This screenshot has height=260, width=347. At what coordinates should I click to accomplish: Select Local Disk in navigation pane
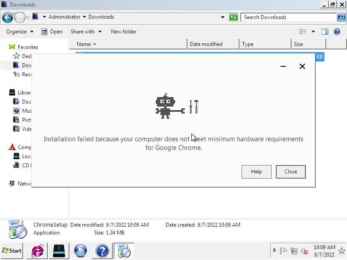coord(22,156)
